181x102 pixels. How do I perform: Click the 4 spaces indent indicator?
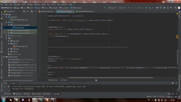pos(170,97)
